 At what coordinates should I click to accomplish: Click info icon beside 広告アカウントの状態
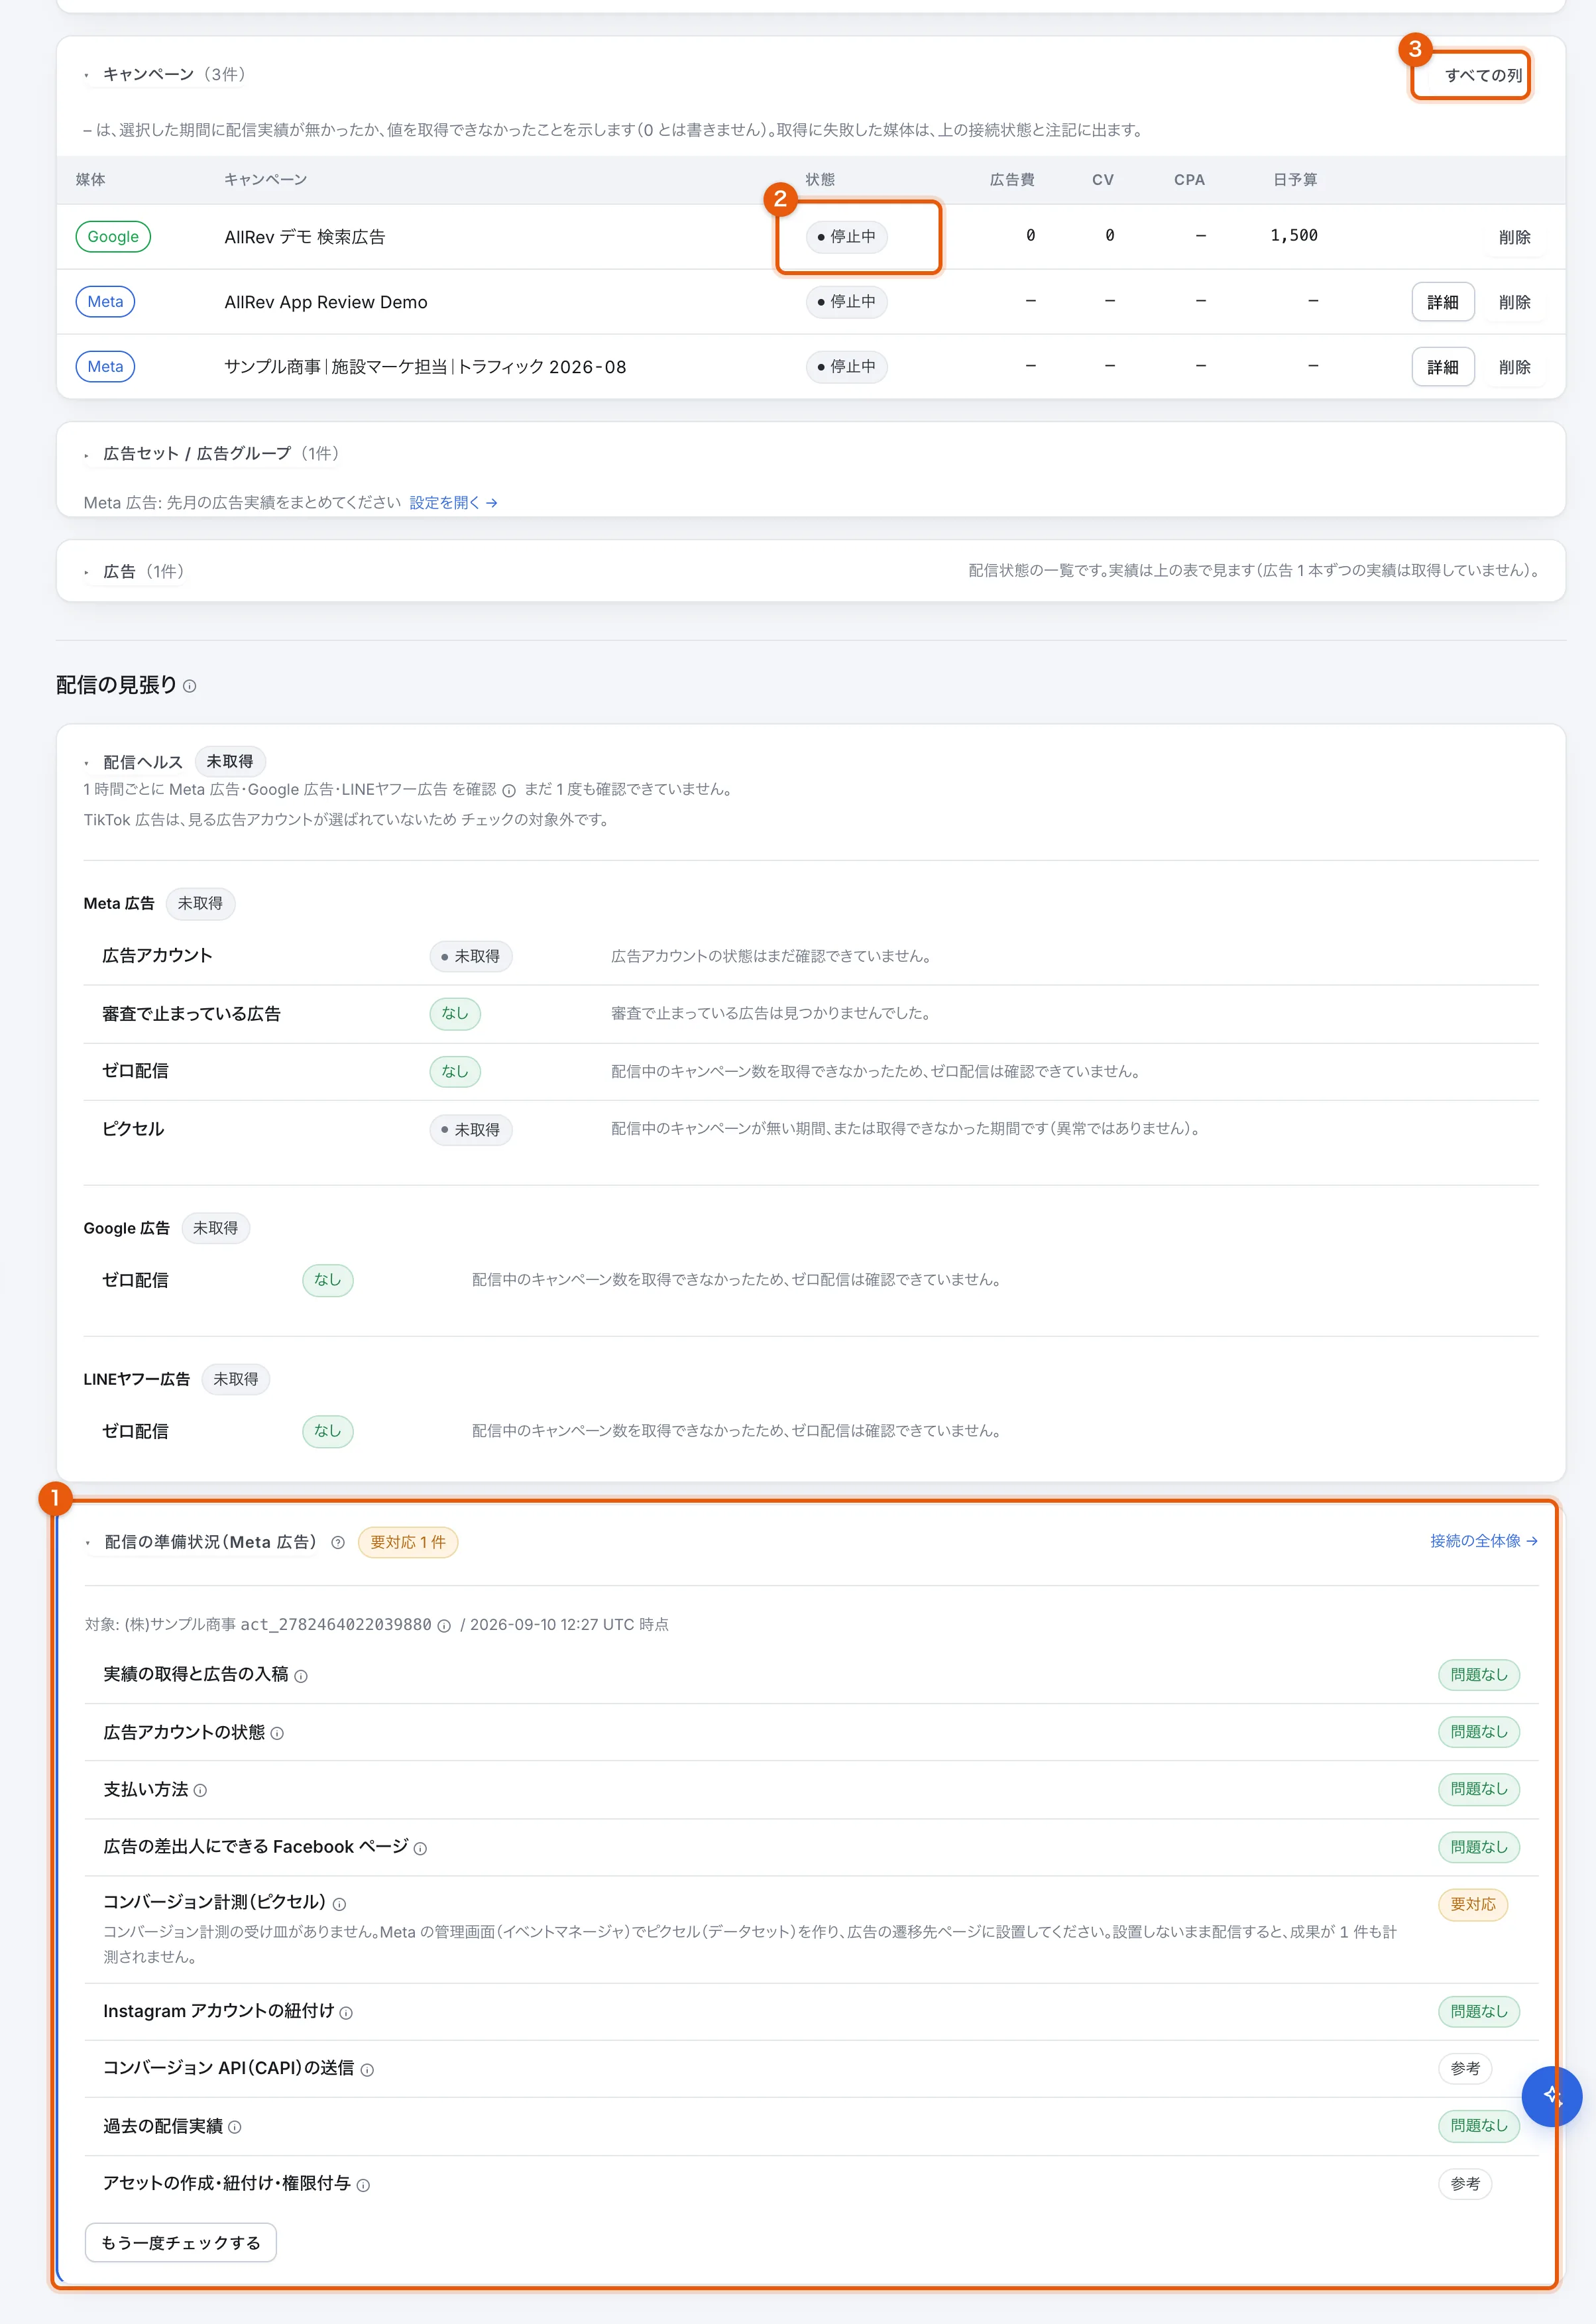tap(277, 1733)
